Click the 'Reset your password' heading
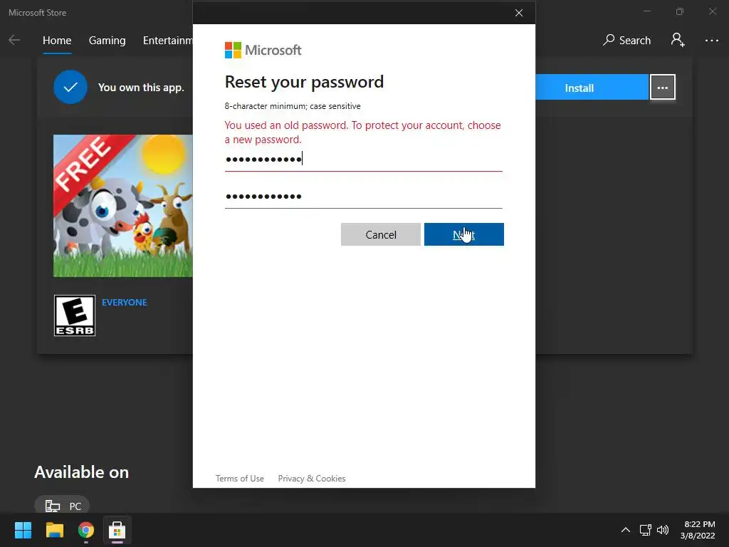729x547 pixels. click(x=304, y=82)
